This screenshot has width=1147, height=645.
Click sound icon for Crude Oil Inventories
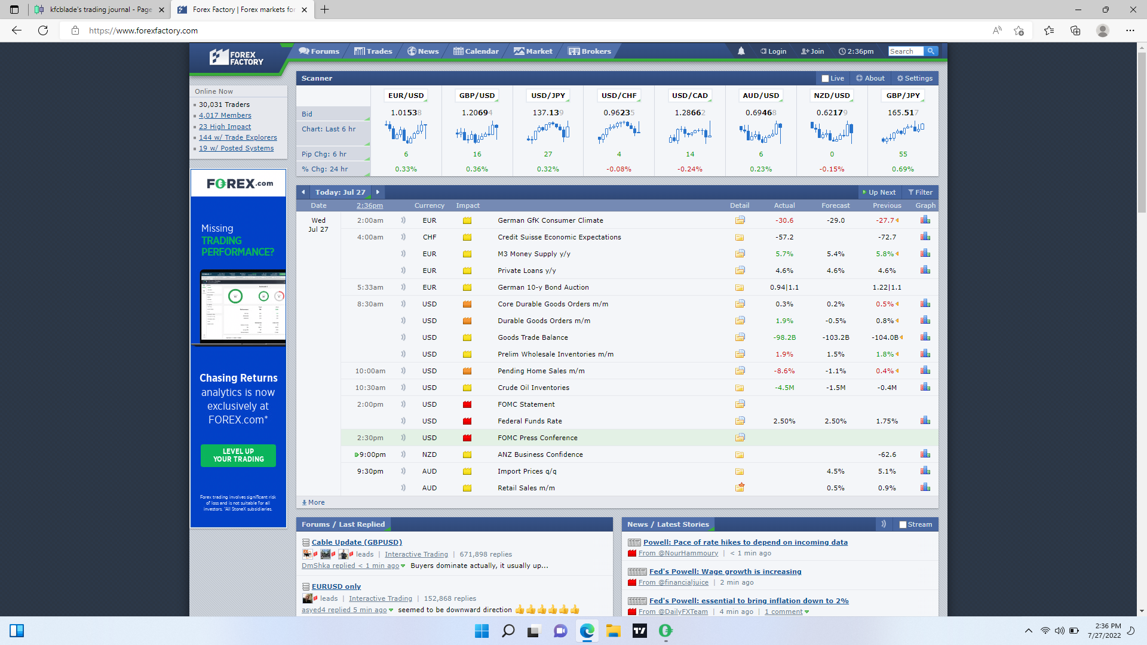tap(403, 388)
